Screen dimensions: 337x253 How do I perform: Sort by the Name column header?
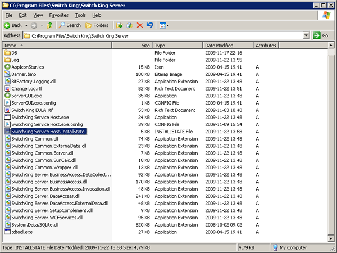(x=57, y=46)
